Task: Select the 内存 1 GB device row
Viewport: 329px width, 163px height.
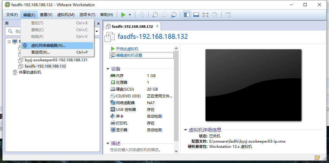Action: 141,76
